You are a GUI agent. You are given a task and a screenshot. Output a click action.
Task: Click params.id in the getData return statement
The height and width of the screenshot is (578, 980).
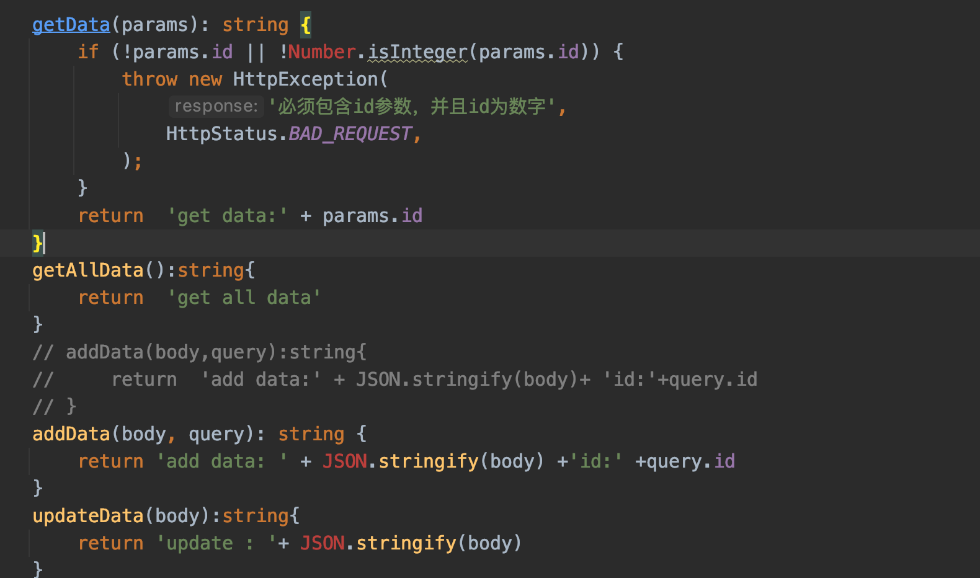pyautogui.click(x=372, y=216)
